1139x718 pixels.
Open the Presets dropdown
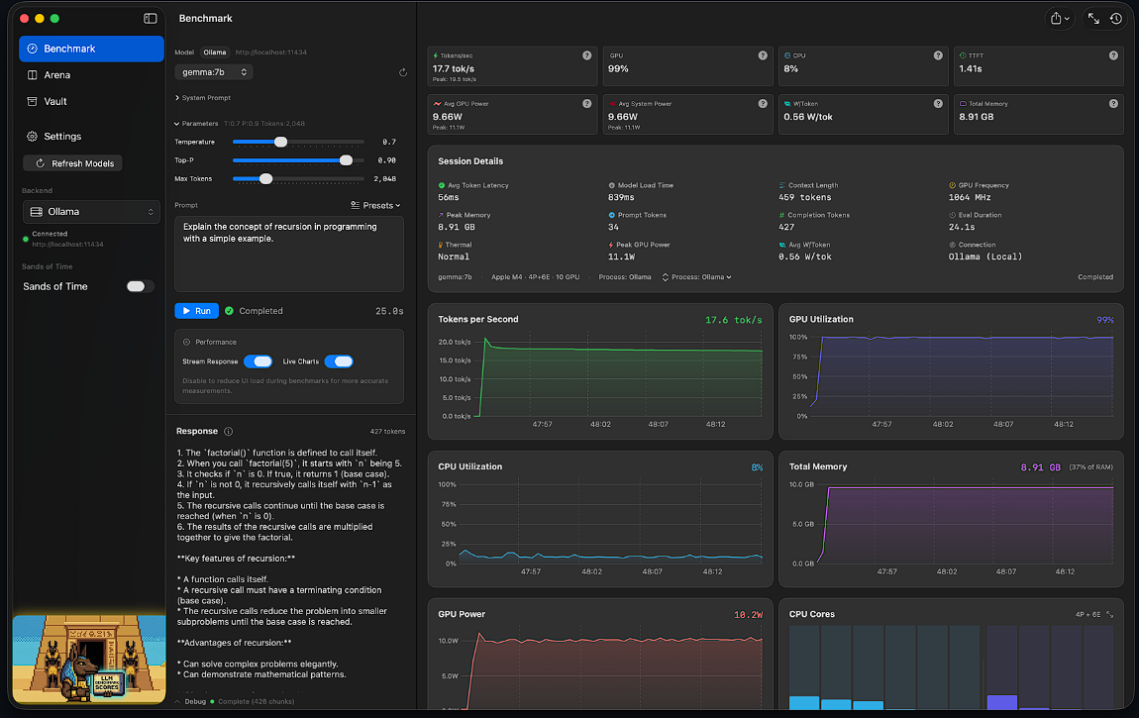(377, 204)
